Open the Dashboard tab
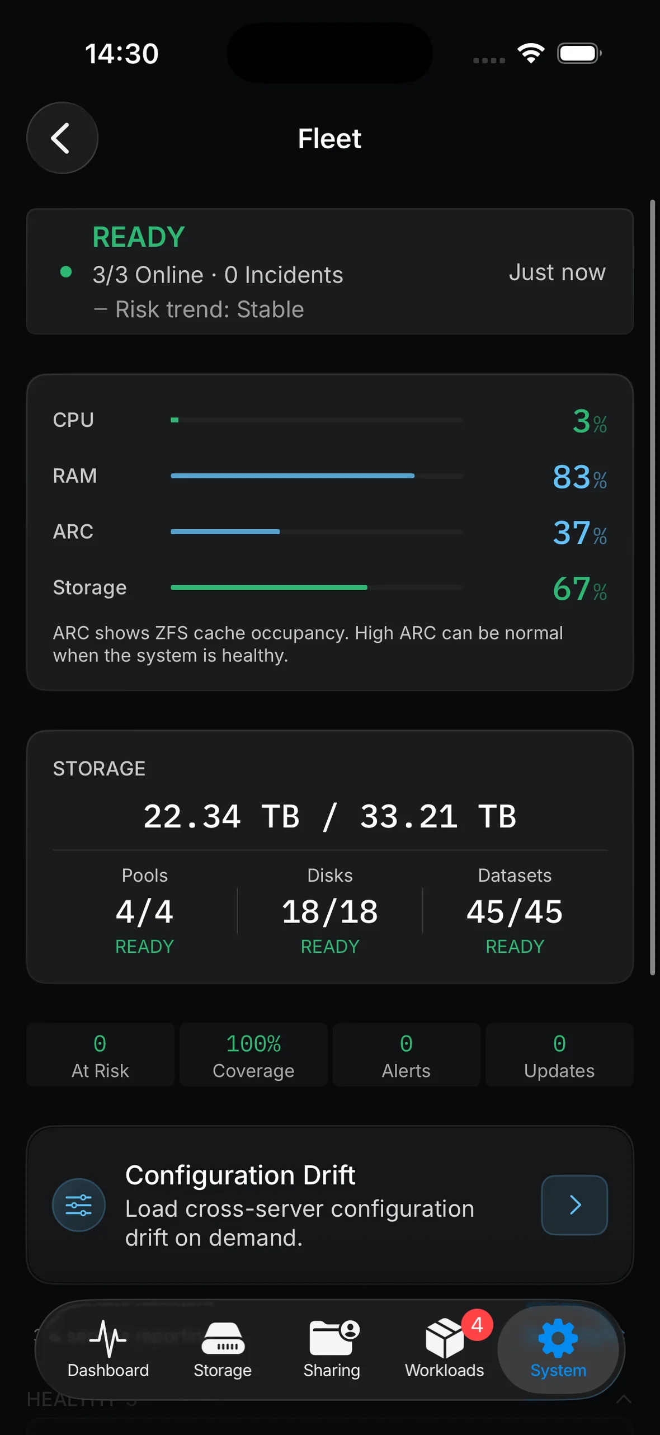The image size is (660, 1435). coord(108,1349)
